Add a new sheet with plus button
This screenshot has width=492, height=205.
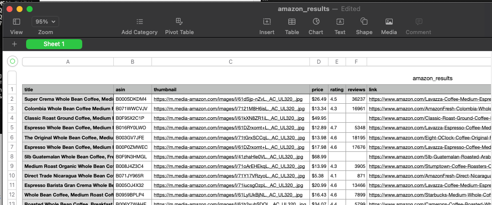point(14,44)
